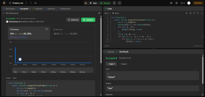The height and width of the screenshot is (97, 205).
Task: Click the output value "aba"
Action: click(x=110, y=88)
